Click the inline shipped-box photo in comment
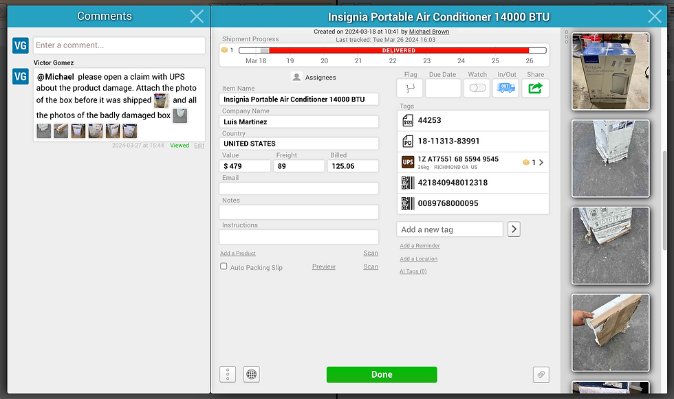674x399 pixels. point(161,101)
